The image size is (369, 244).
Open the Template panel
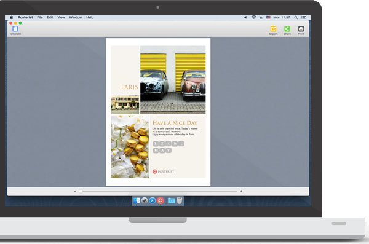click(x=15, y=30)
